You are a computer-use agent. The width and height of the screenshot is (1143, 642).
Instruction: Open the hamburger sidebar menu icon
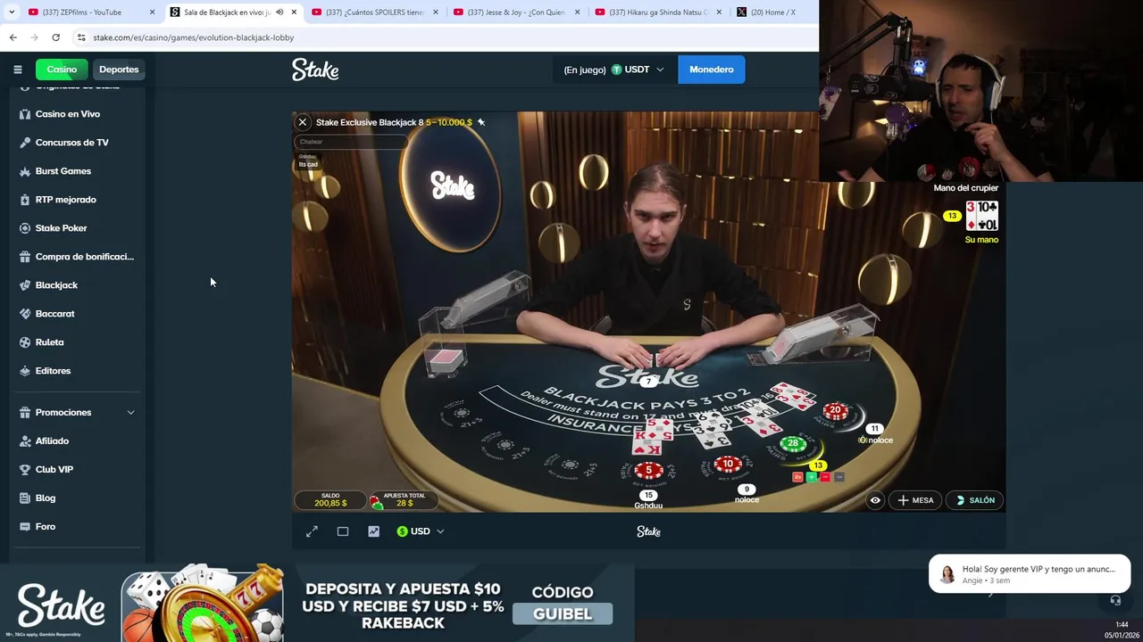click(17, 70)
